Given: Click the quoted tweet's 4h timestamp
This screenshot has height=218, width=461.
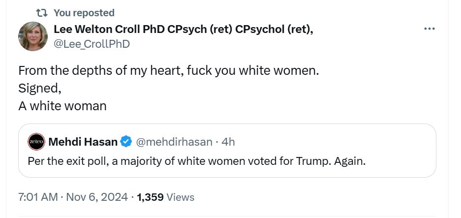Looking at the screenshot, I should [228, 142].
